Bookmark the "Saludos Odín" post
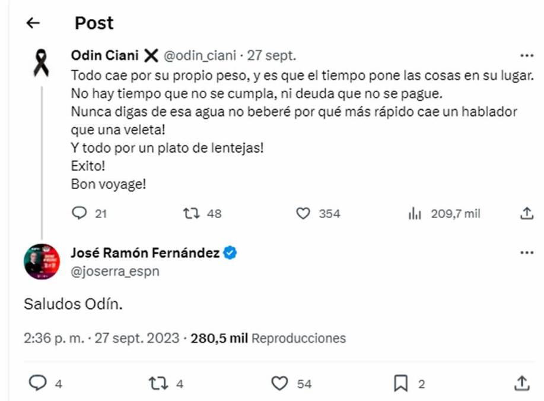 tap(401, 384)
